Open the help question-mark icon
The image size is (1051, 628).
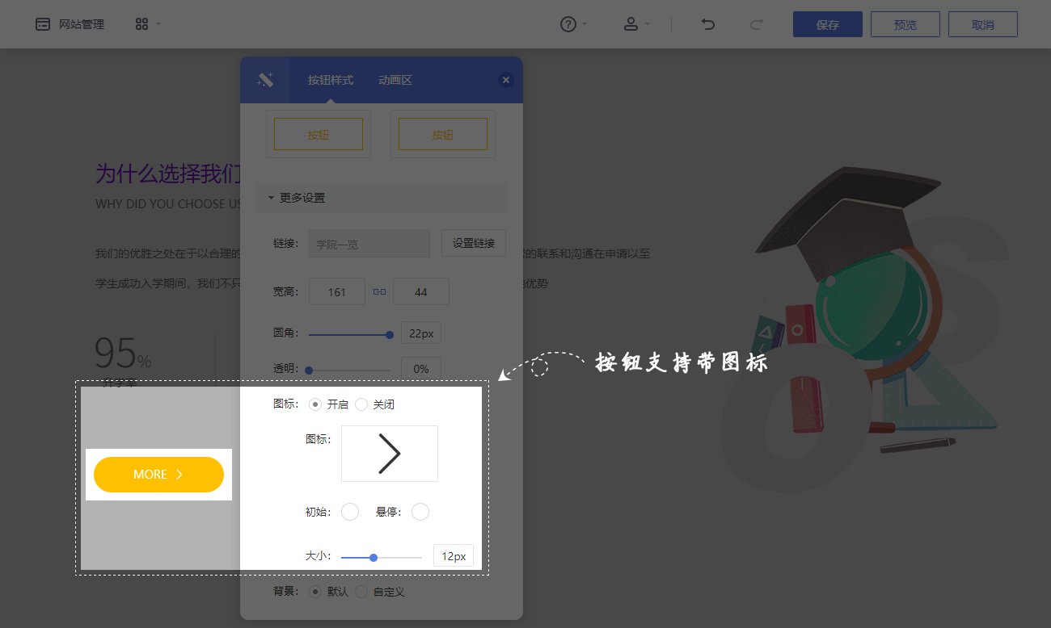(x=568, y=24)
